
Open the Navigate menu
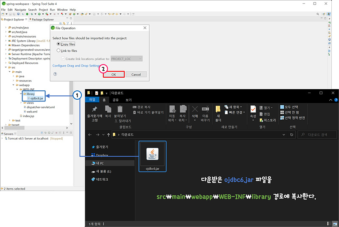(20, 10)
